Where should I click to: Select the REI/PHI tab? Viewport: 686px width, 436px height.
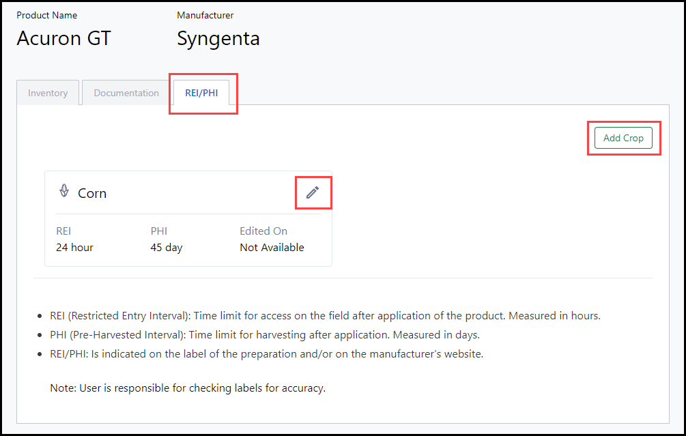click(201, 93)
